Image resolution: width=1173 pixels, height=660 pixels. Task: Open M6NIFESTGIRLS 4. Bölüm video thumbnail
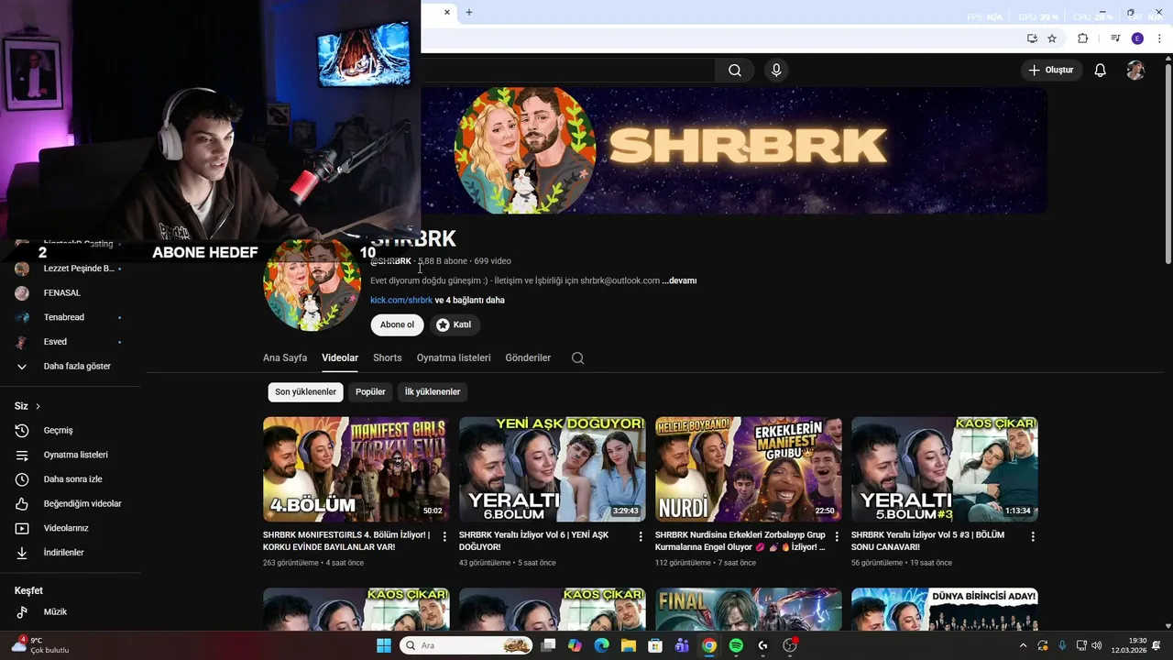[x=356, y=469]
